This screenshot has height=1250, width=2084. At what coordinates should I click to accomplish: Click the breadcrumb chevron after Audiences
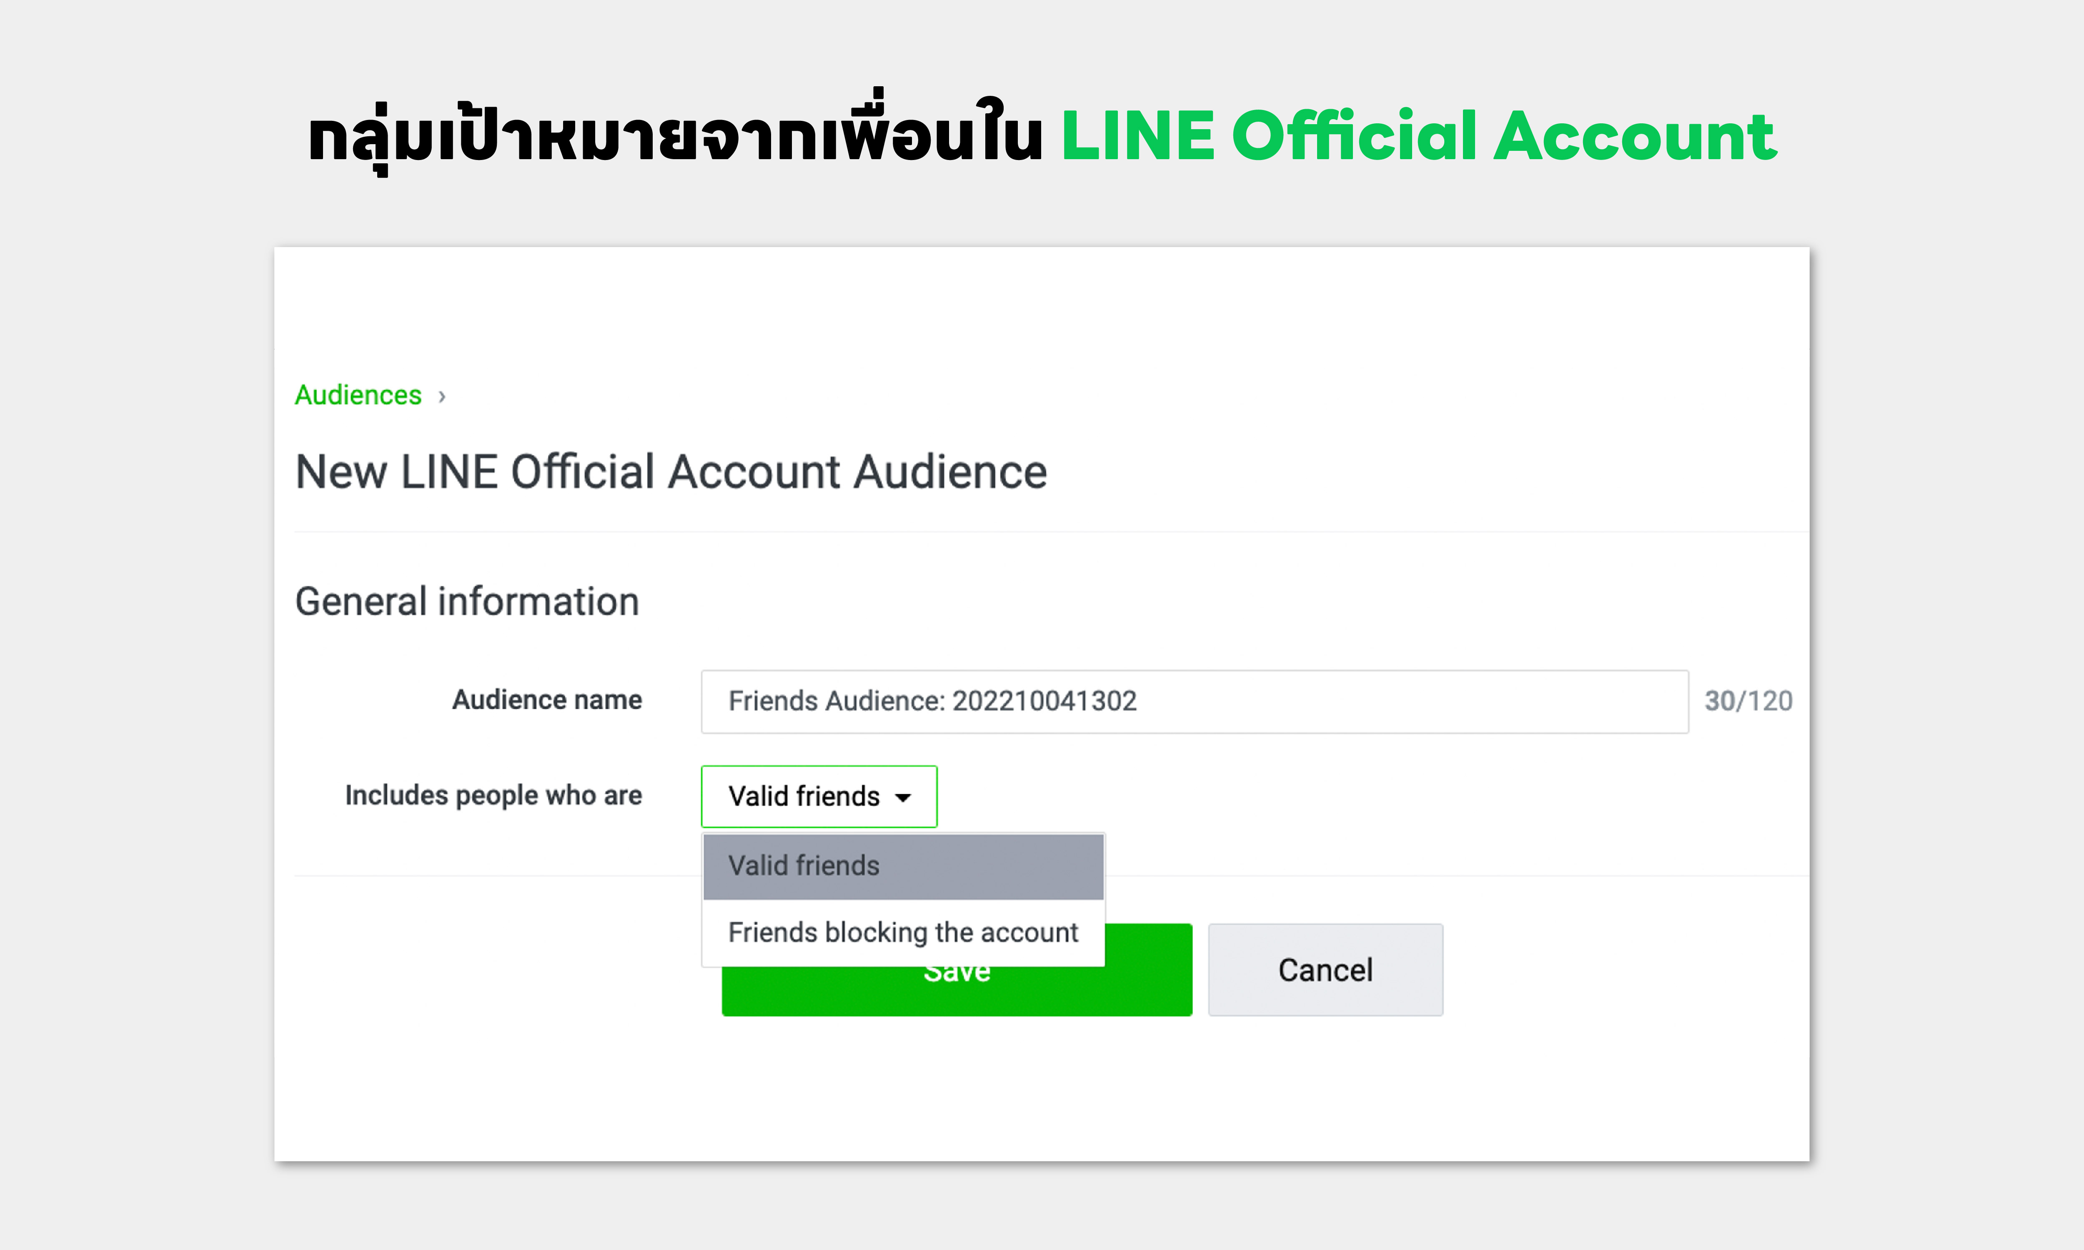(x=441, y=397)
